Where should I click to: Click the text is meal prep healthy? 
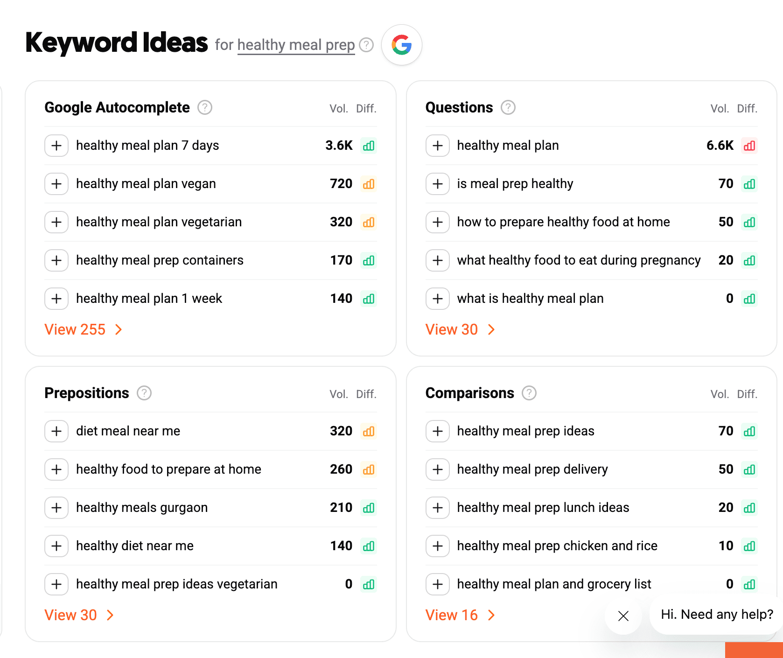click(515, 184)
